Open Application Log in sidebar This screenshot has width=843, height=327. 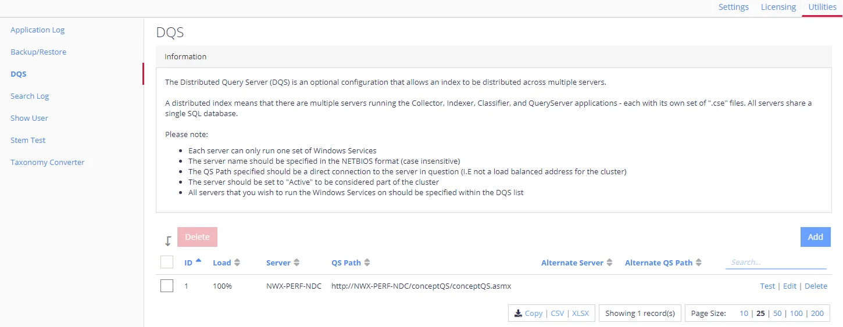(x=38, y=30)
